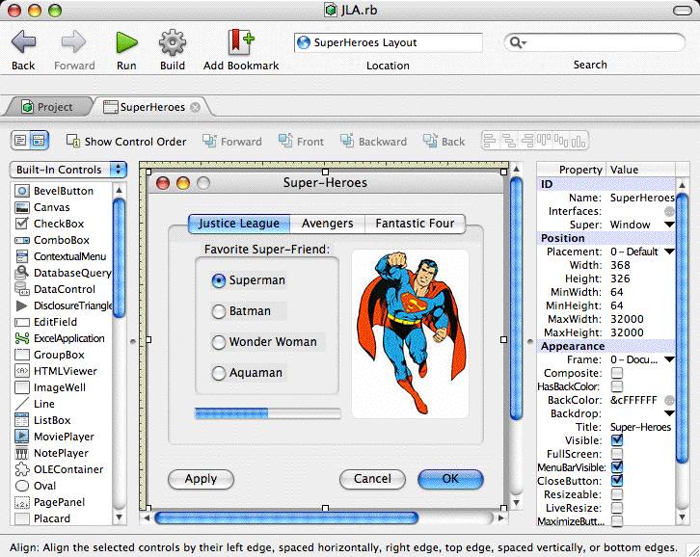Open the Project tab
Viewport: 700px width, 557px height.
pyautogui.click(x=47, y=107)
